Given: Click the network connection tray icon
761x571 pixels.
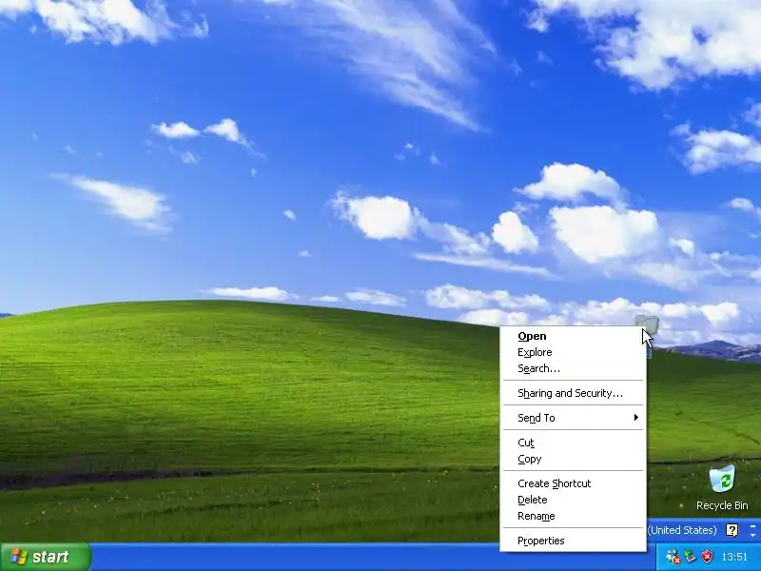Looking at the screenshot, I should click(x=691, y=557).
